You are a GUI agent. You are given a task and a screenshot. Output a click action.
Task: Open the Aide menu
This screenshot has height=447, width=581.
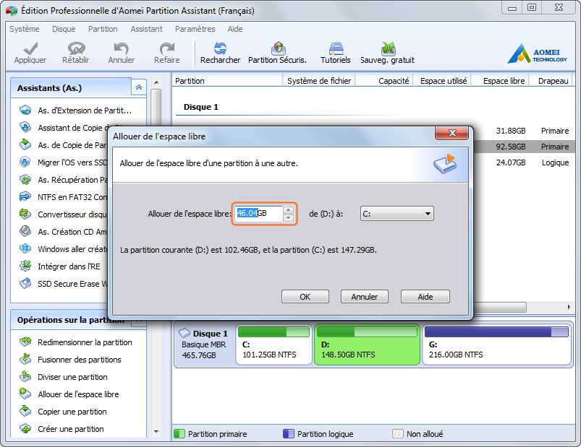pyautogui.click(x=235, y=29)
